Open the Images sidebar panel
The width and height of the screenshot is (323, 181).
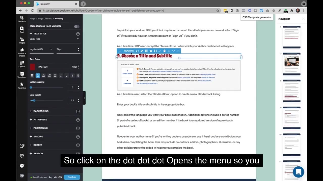22,40
